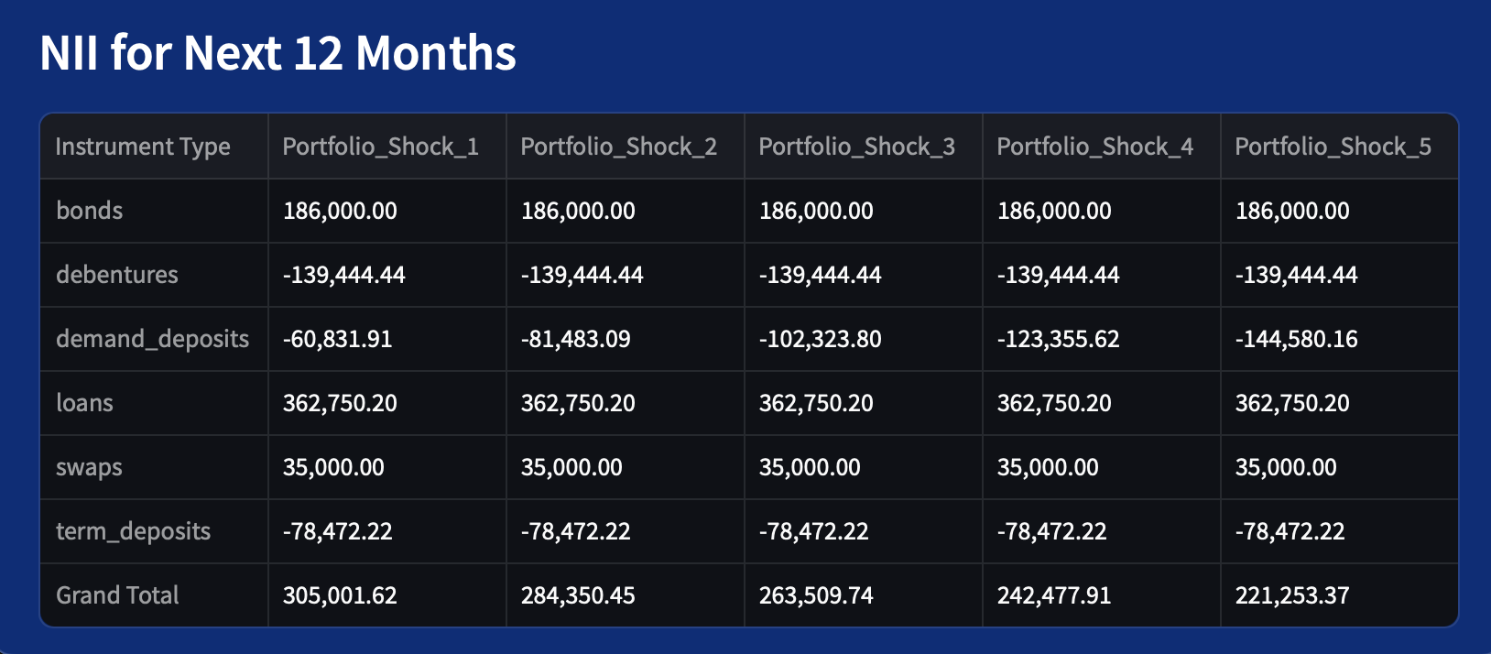Select demand_deposits value -60,831.91
The image size is (1491, 654).
[x=337, y=339]
